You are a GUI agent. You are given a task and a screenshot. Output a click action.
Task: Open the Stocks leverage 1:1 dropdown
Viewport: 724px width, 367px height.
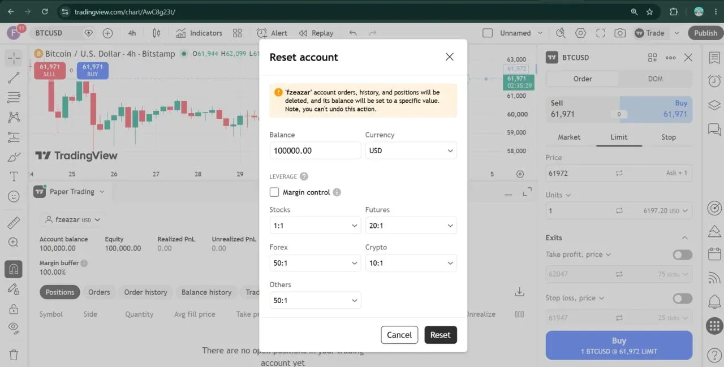315,225
